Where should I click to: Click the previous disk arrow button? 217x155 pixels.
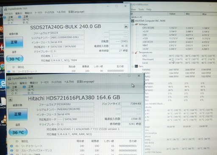pos(10,99)
